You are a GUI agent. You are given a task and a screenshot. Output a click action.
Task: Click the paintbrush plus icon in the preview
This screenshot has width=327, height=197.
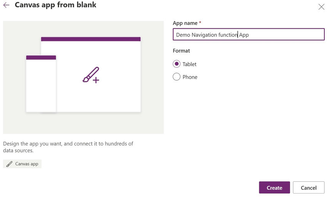(91, 75)
